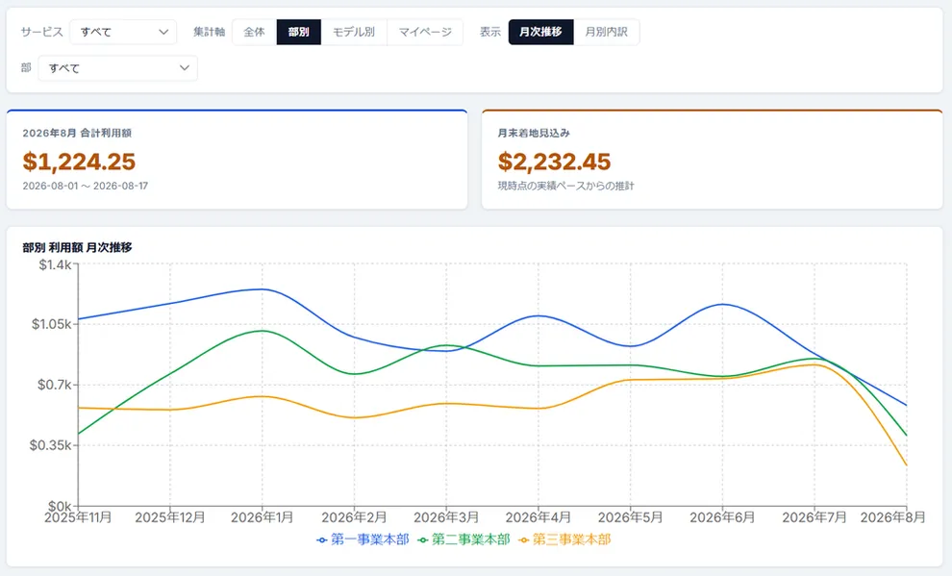Click the $0k y-axis label
Viewport: 952px width, 576px height.
(61, 506)
